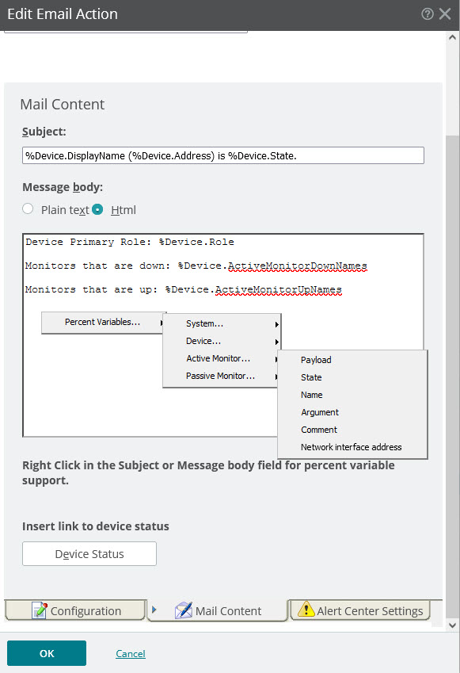The image size is (460, 673).
Task: Select the Html radio button
Action: tap(97, 209)
